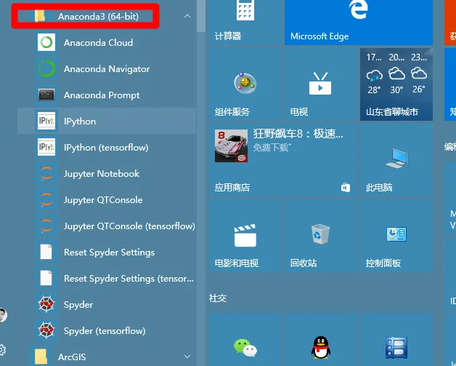Open the QQ penguin tile
This screenshot has height=366, width=456.
(321, 340)
